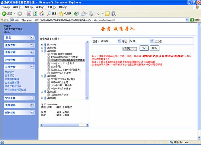The width and height of the screenshot is (201, 145).
Task: Expand the 毕业工作 sidebar panel
Action: coord(32,98)
